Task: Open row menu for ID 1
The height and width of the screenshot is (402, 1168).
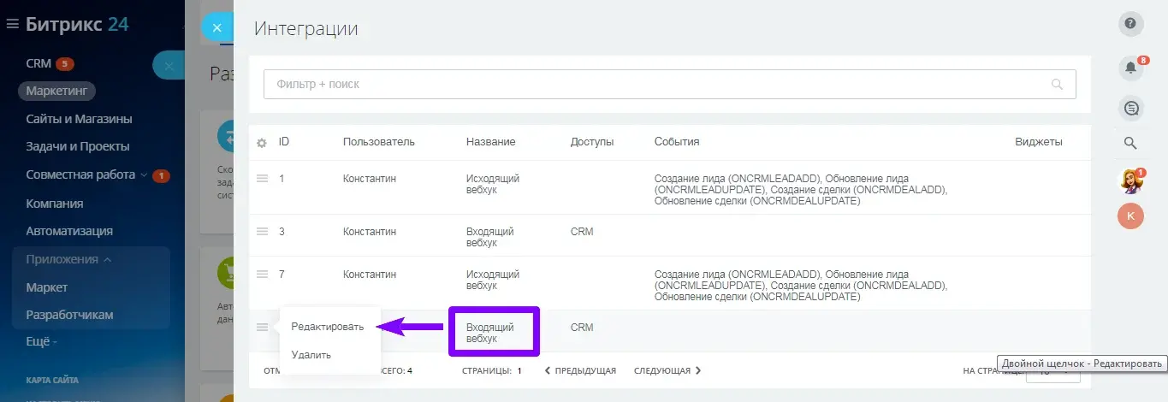Action: point(263,178)
